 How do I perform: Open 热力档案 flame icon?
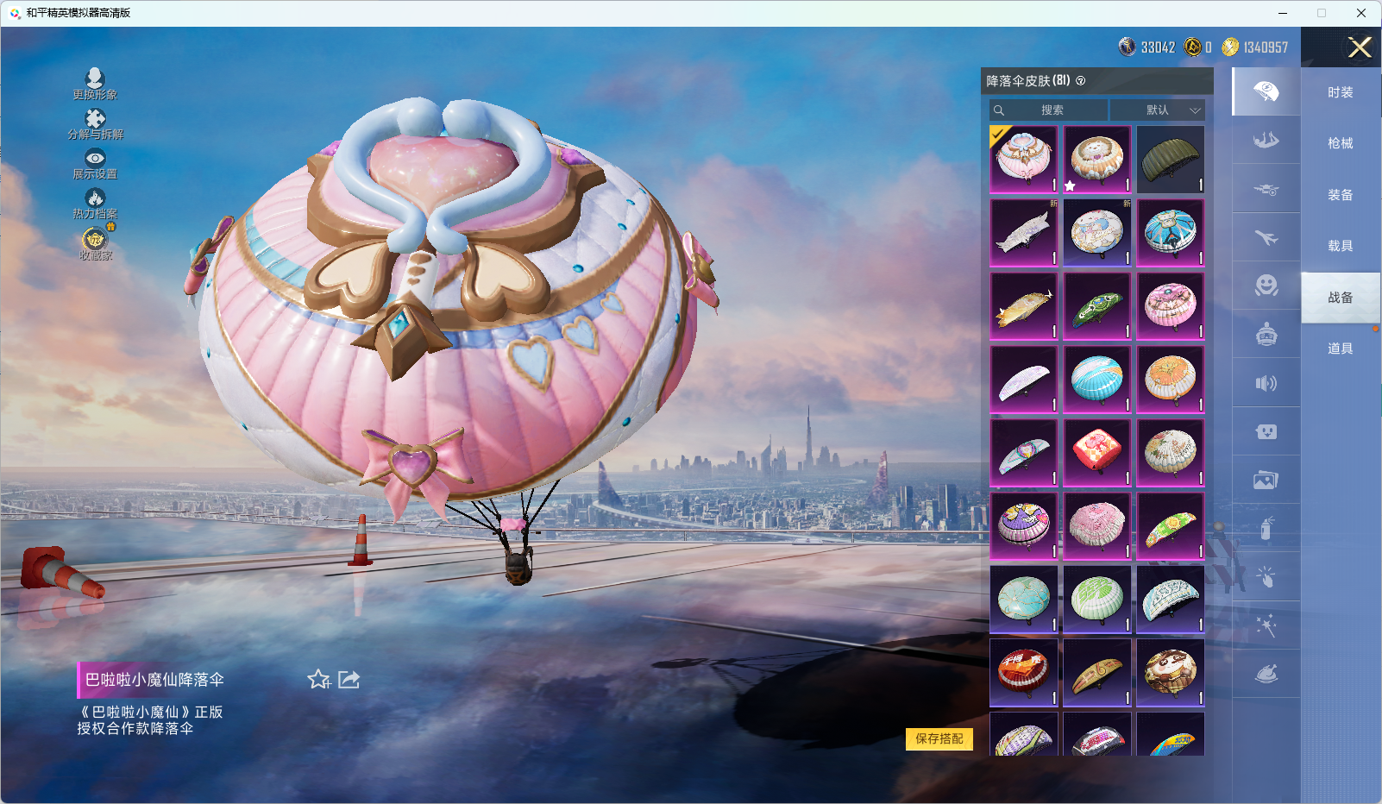pos(95,199)
